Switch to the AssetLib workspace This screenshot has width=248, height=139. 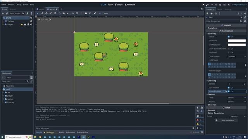click(130, 5)
